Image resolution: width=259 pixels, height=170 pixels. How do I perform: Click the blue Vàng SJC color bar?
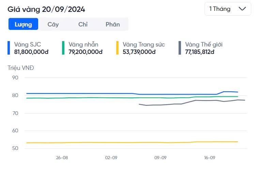(x=9, y=48)
